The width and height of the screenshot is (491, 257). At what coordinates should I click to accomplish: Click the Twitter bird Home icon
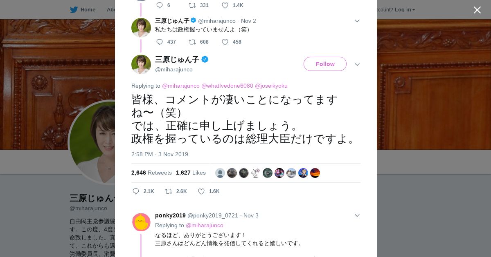tap(74, 10)
